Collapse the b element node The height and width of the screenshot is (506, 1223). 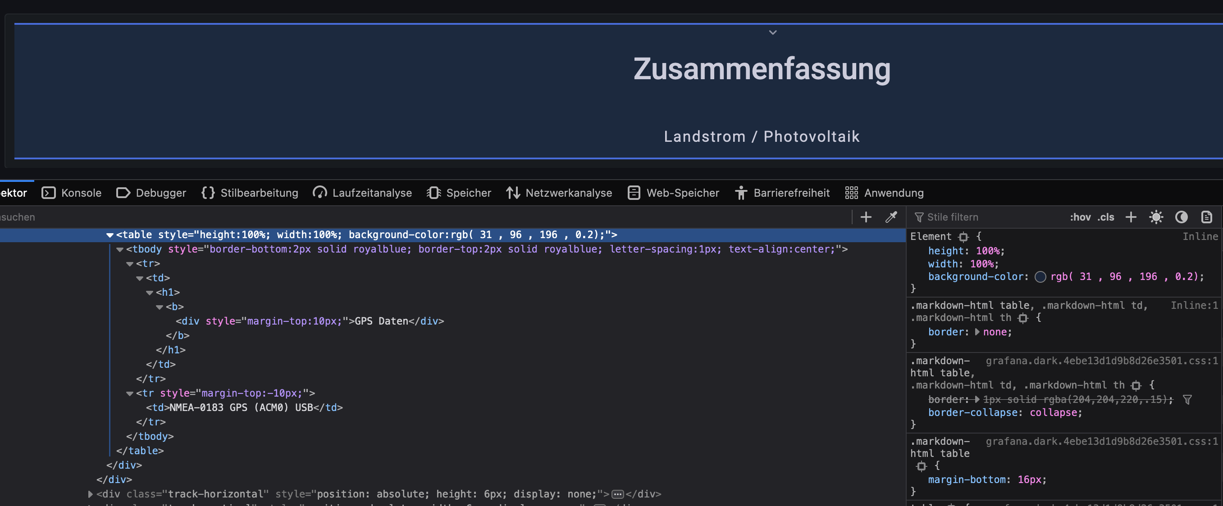tap(160, 307)
